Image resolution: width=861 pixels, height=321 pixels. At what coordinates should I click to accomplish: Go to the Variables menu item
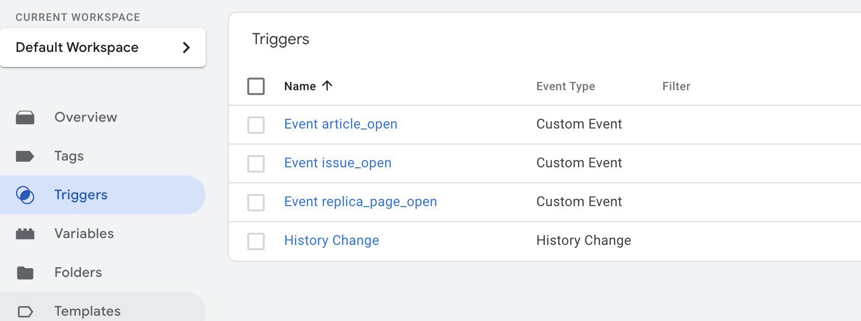click(x=84, y=234)
